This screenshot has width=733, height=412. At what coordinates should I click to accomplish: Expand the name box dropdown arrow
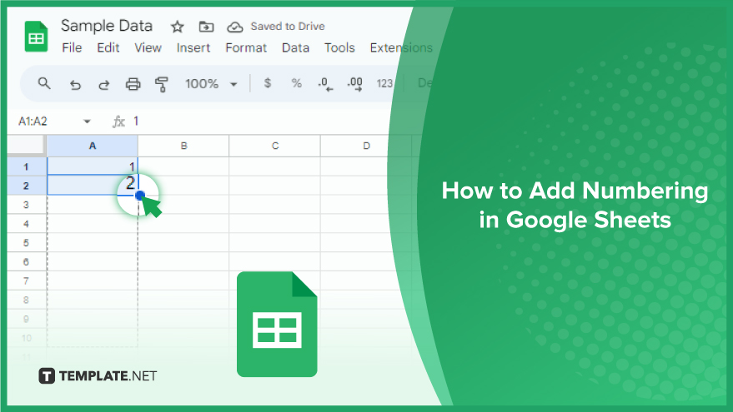pyautogui.click(x=87, y=122)
